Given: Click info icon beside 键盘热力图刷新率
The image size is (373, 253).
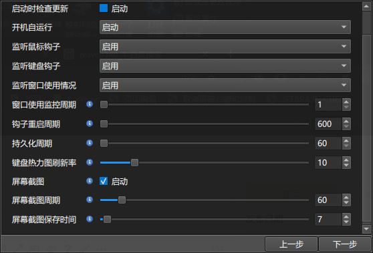Looking at the screenshot, I should pyautogui.click(x=90, y=162).
